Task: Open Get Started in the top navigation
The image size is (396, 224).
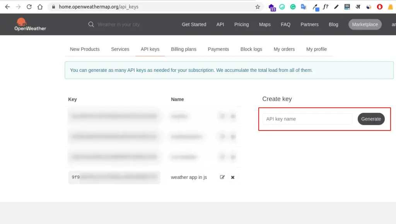Action: pyautogui.click(x=194, y=24)
